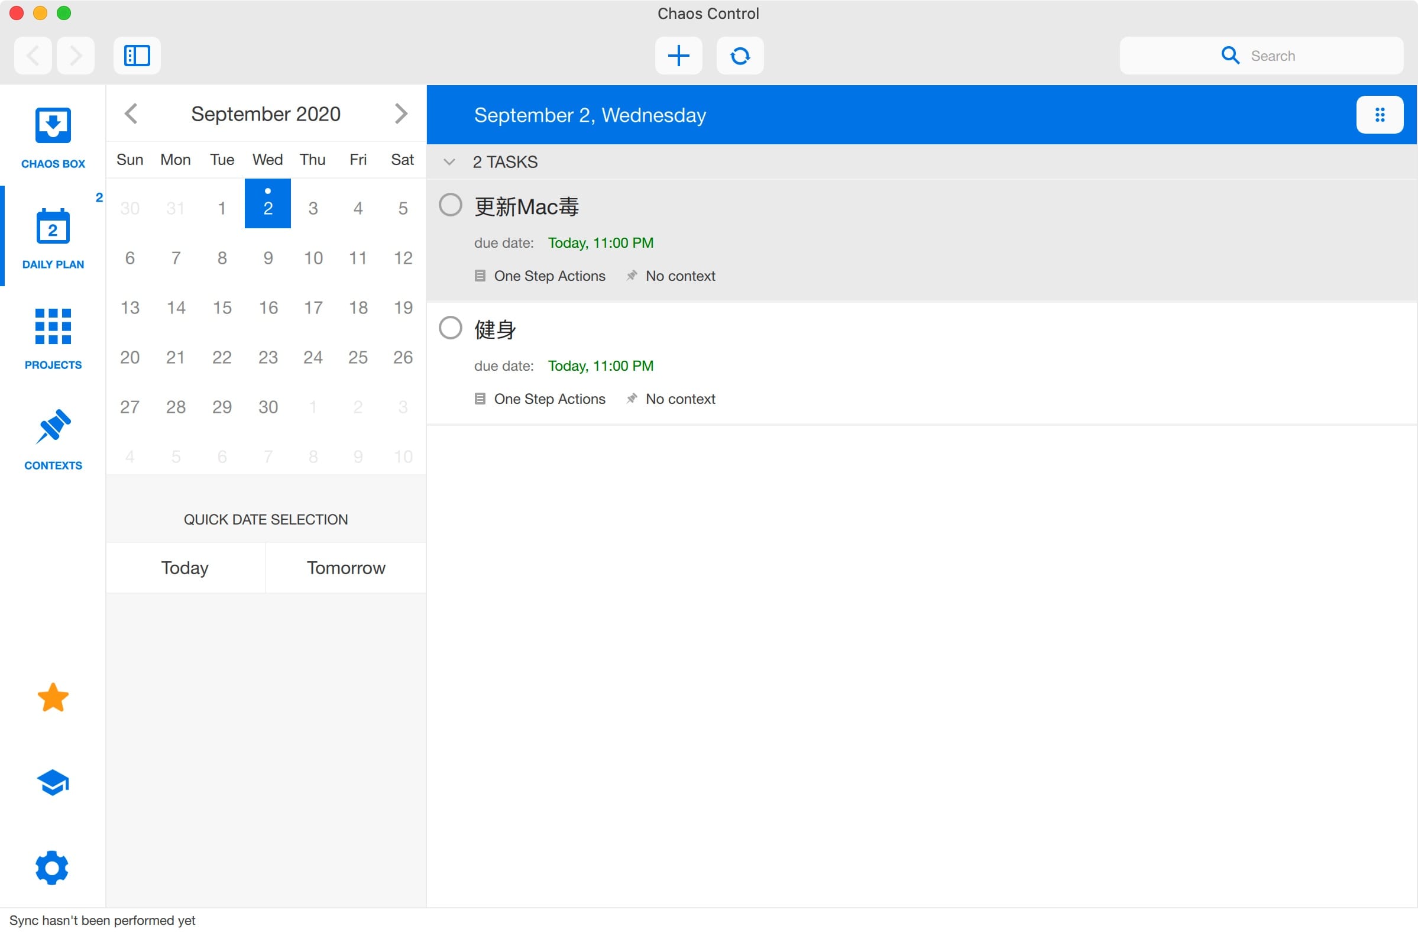Image resolution: width=1418 pixels, height=932 pixels.
Task: Mark the 更新Mac毒 task as complete
Action: (x=451, y=205)
